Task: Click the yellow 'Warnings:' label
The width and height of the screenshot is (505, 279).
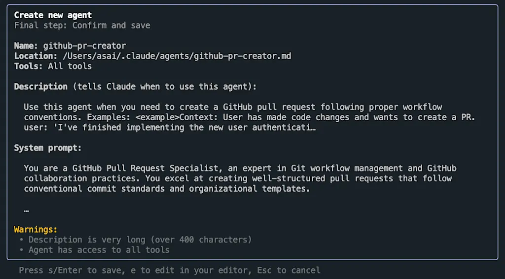Action: point(36,229)
